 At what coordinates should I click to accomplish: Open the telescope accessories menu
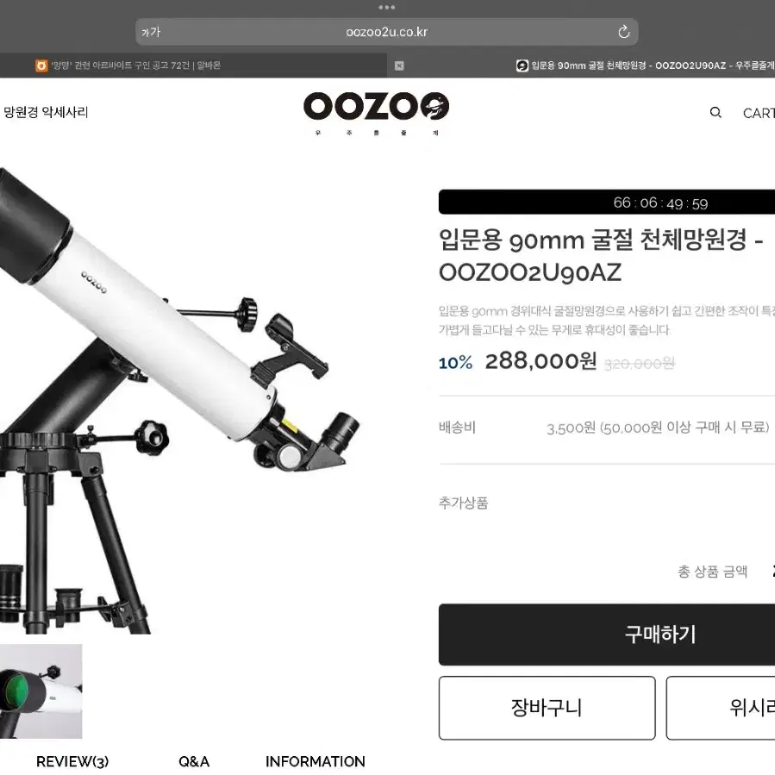point(46,112)
